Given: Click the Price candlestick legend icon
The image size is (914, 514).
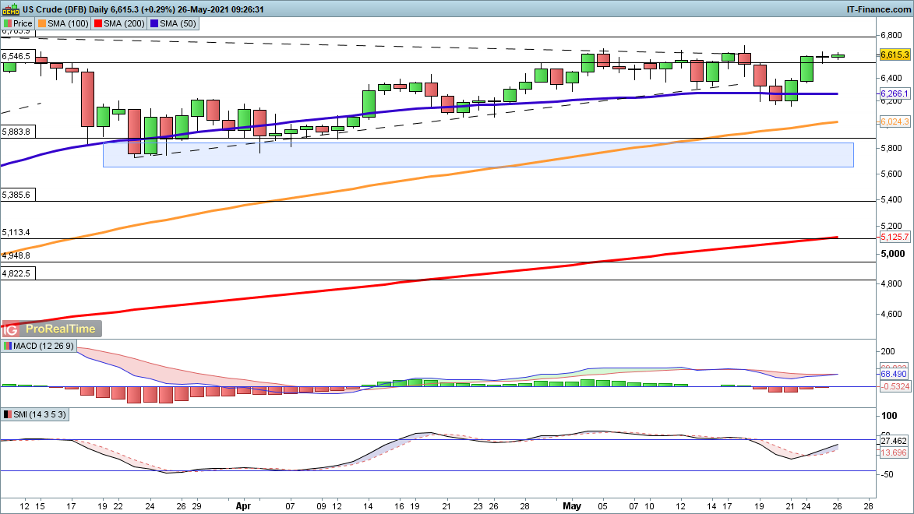Looking at the screenshot, I should pyautogui.click(x=8, y=23).
